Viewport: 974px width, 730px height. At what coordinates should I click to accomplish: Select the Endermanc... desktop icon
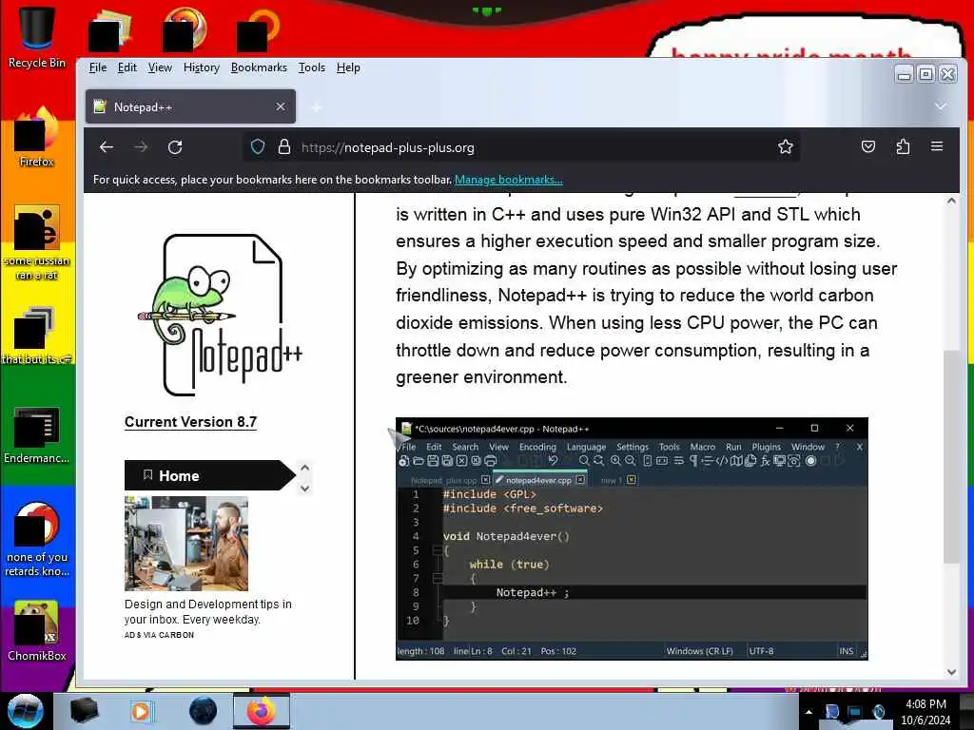[37, 434]
